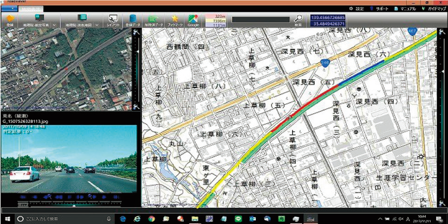The image size is (448, 224).
Task: Open the レイアウト layout tool
Action: [113, 20]
